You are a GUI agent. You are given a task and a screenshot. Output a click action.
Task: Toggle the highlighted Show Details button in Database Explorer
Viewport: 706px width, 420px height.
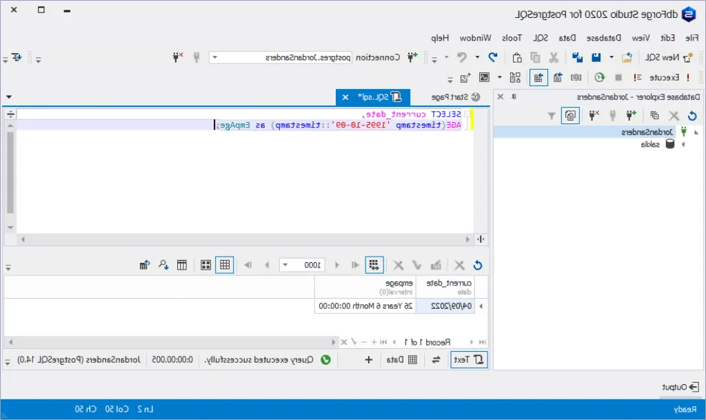tap(570, 116)
